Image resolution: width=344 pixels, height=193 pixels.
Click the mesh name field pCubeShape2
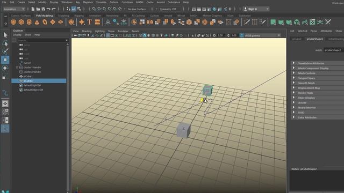[x=334, y=50]
